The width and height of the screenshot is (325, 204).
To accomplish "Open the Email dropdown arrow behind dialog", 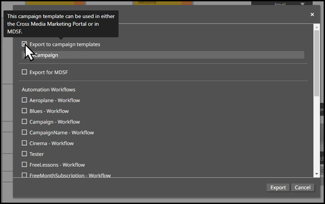I will 302,4.
